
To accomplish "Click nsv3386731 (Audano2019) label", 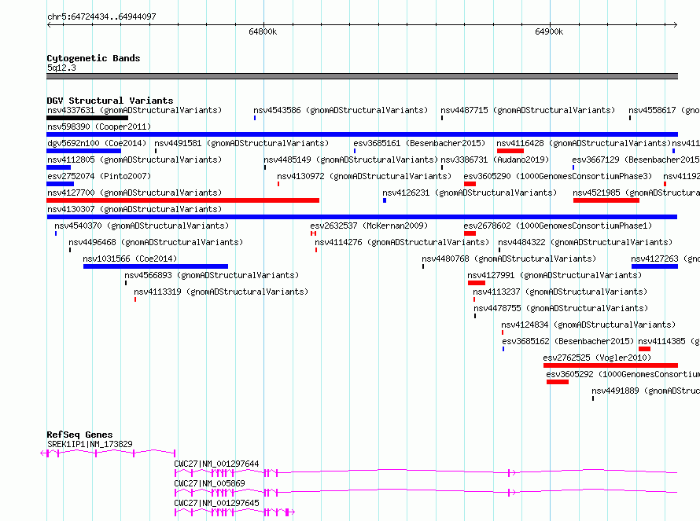I will 495,160.
